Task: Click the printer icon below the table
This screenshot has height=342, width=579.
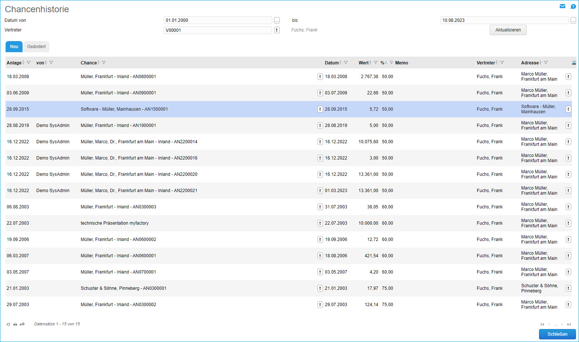Action: (15, 324)
